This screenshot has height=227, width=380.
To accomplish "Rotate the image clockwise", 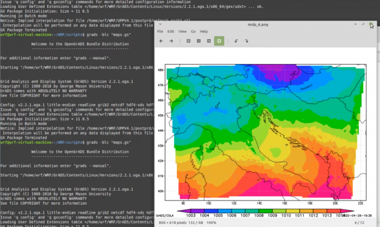I will coord(247,41).
